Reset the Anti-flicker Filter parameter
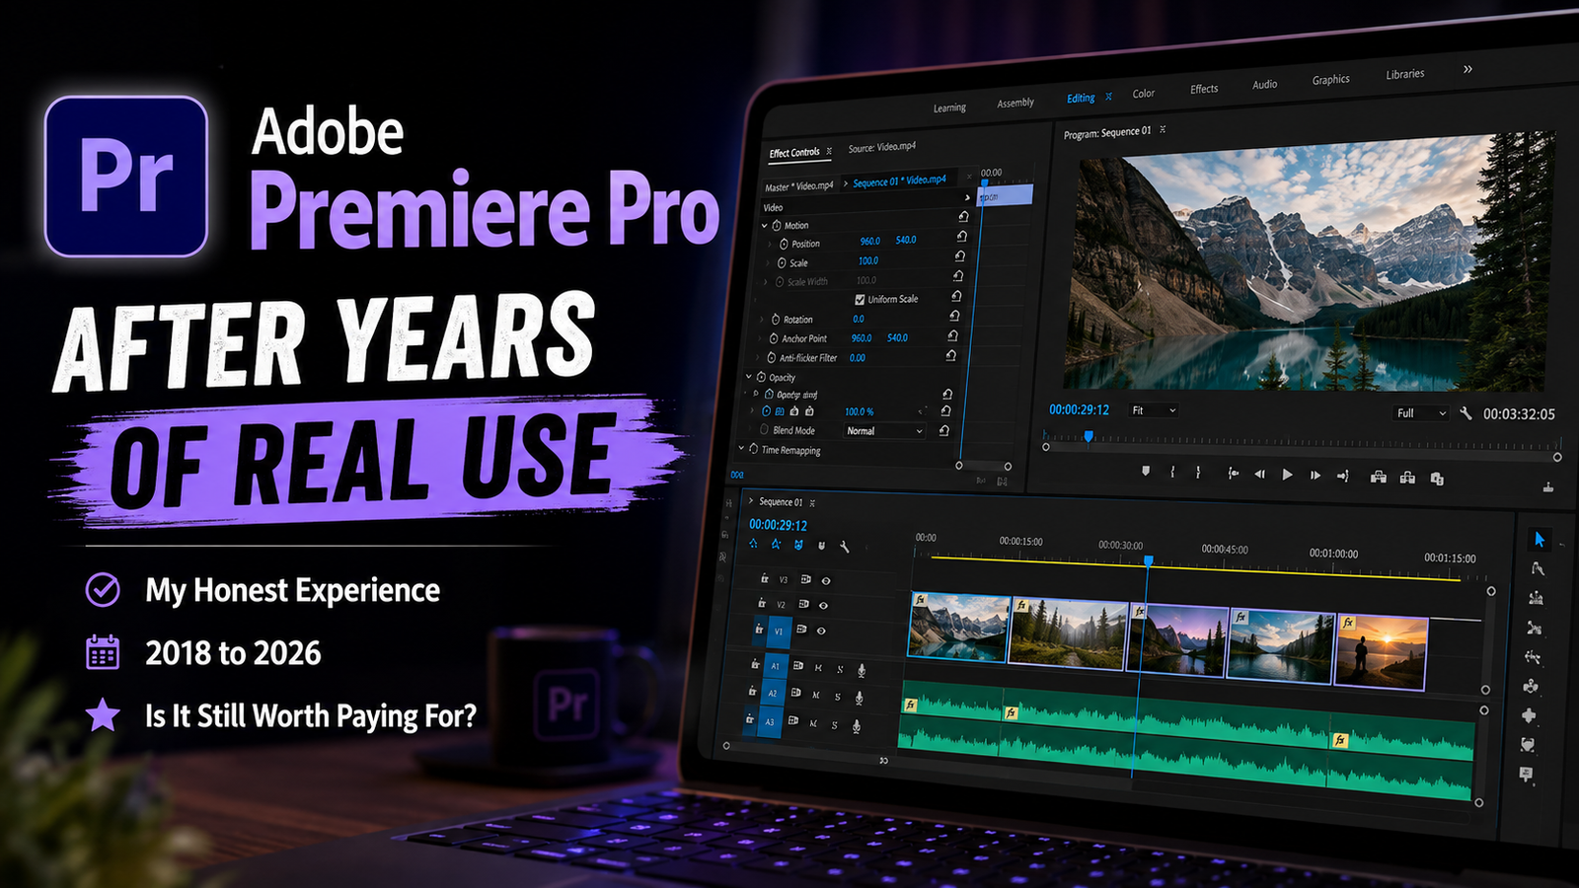Image resolution: width=1579 pixels, height=888 pixels. pos(951,355)
